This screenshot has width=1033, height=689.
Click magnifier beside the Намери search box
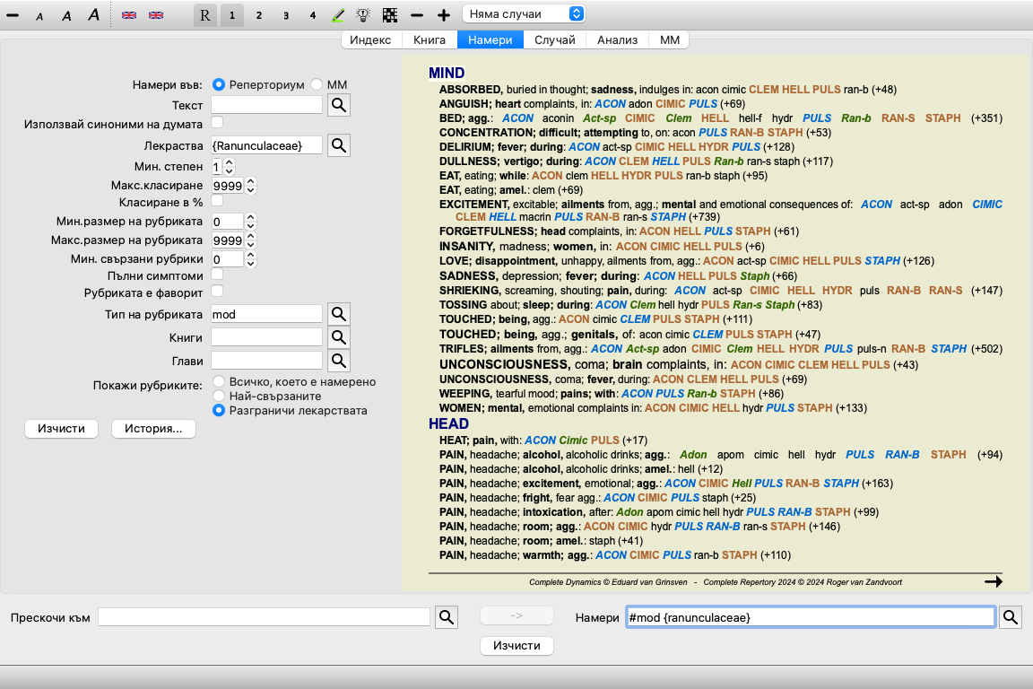coord(1011,617)
